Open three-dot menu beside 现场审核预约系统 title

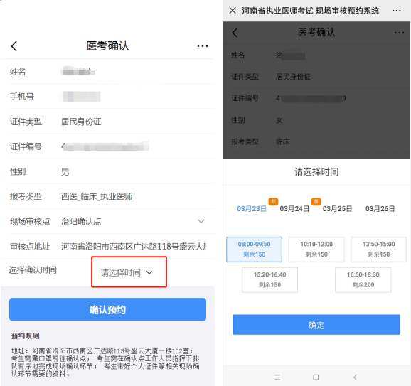[396, 11]
